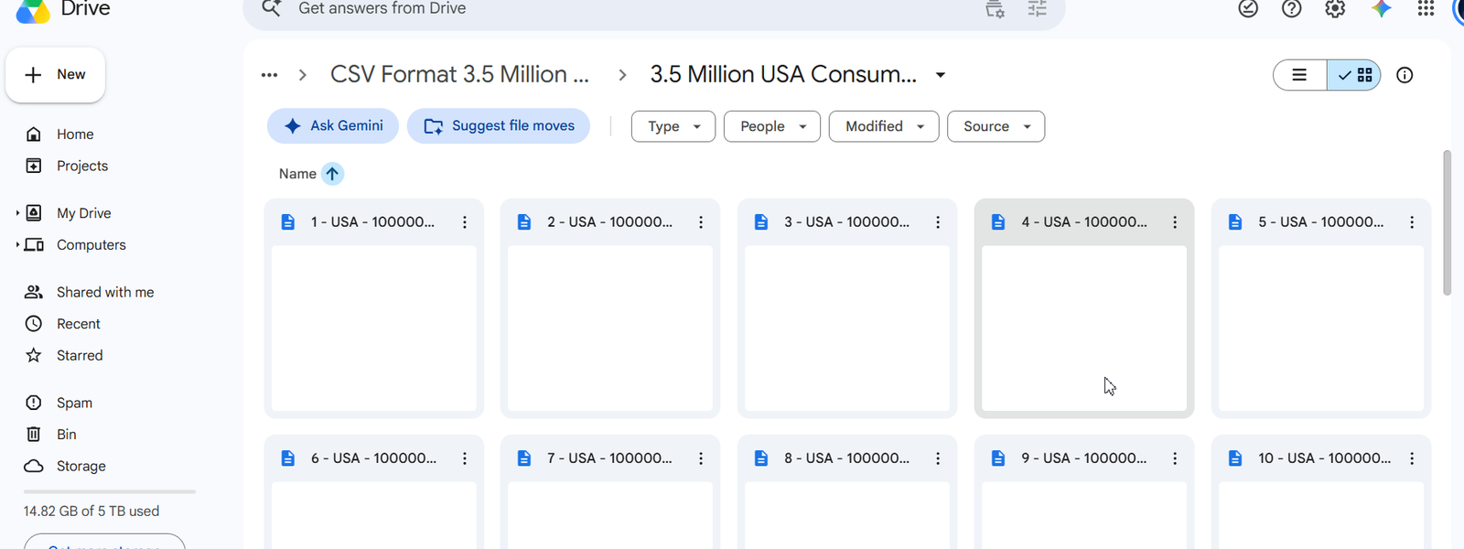Show folder details info icon
The height and width of the screenshot is (549, 1464).
pyautogui.click(x=1405, y=75)
